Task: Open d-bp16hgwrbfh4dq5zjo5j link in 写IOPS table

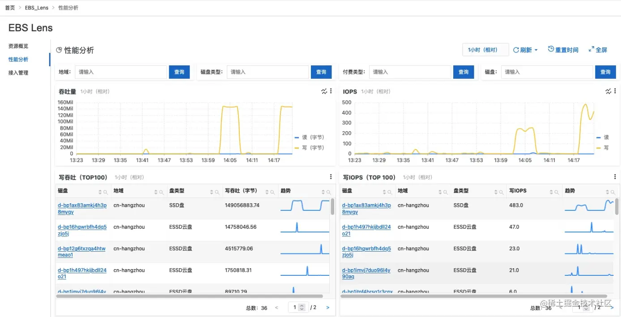Action: tap(366, 252)
